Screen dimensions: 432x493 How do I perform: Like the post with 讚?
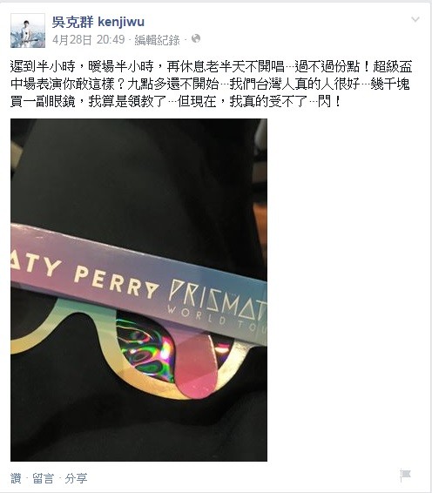click(16, 478)
